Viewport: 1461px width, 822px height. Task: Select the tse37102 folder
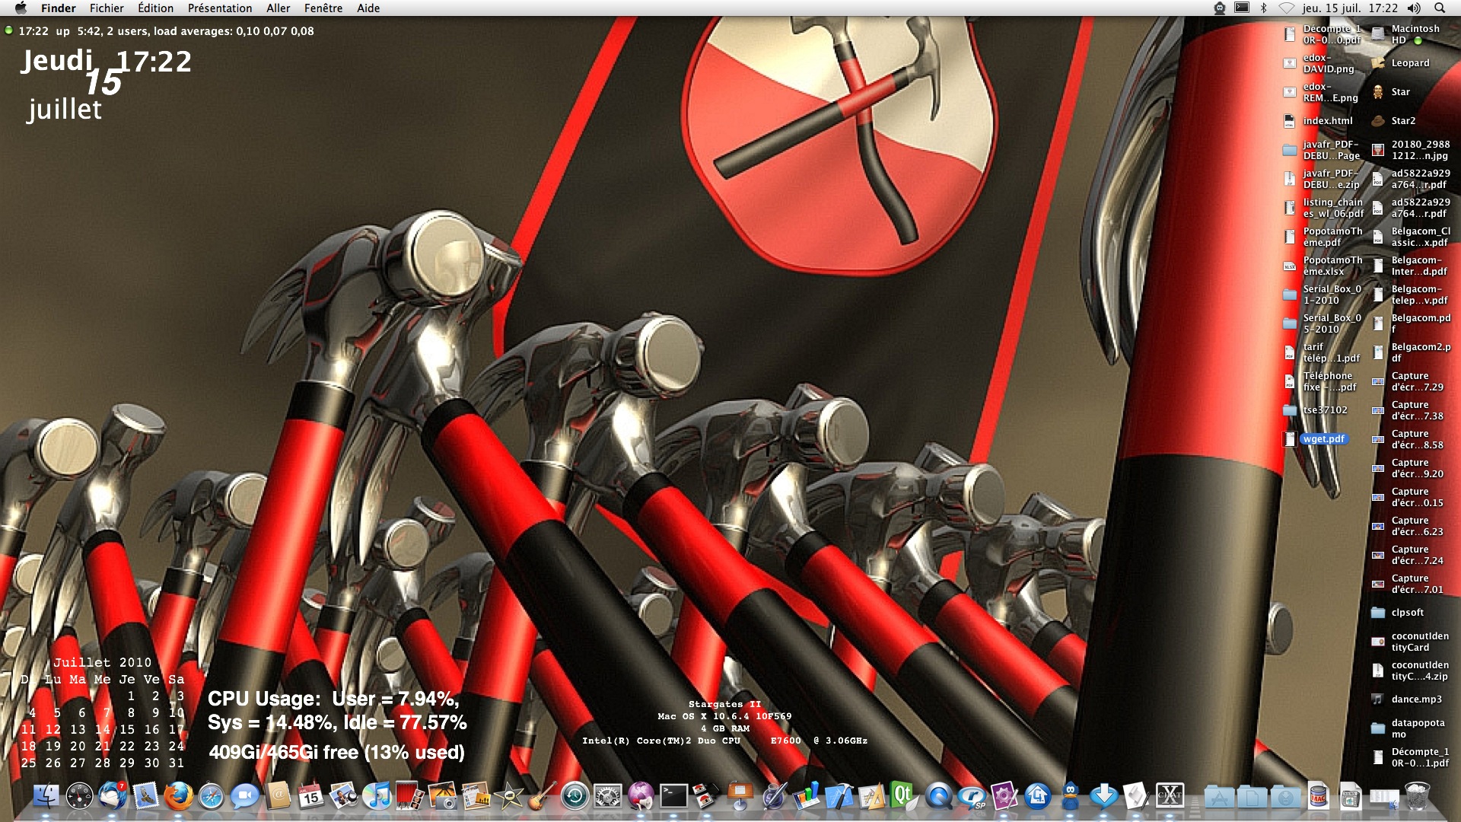[1315, 410]
